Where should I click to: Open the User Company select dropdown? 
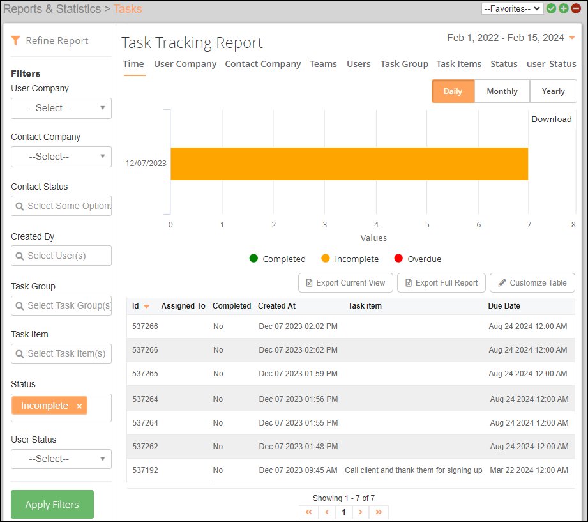61,108
